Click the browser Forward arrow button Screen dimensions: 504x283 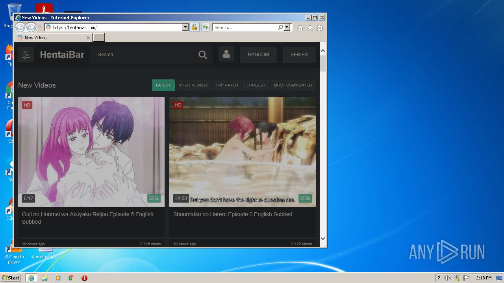(x=31, y=27)
